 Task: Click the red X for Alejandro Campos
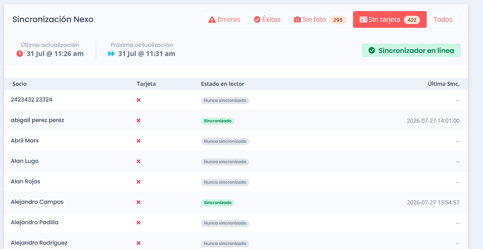[x=139, y=202]
